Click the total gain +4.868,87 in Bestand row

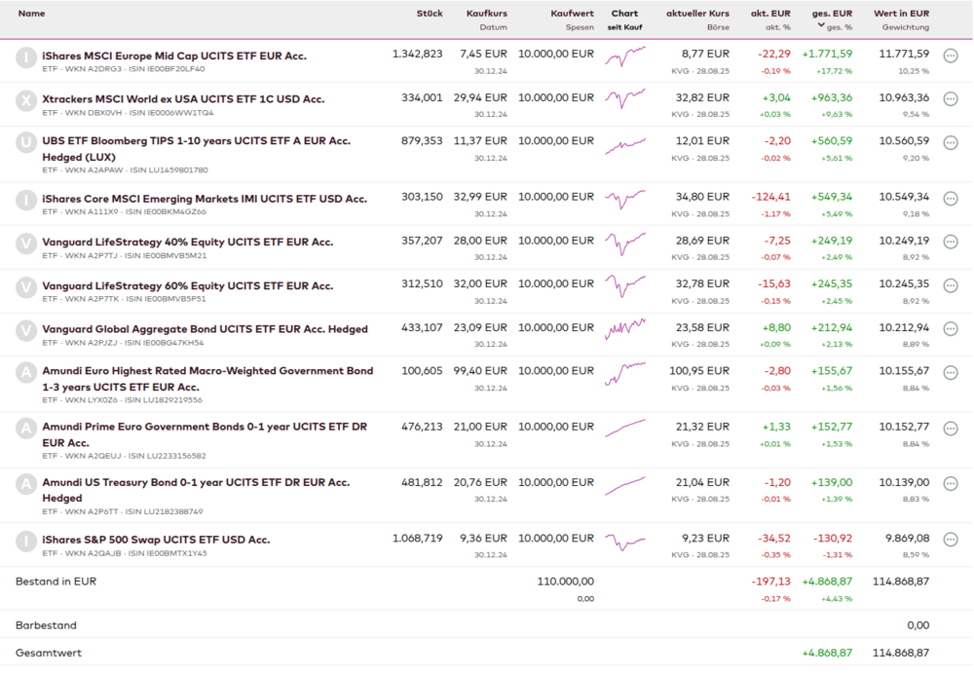pos(827,581)
